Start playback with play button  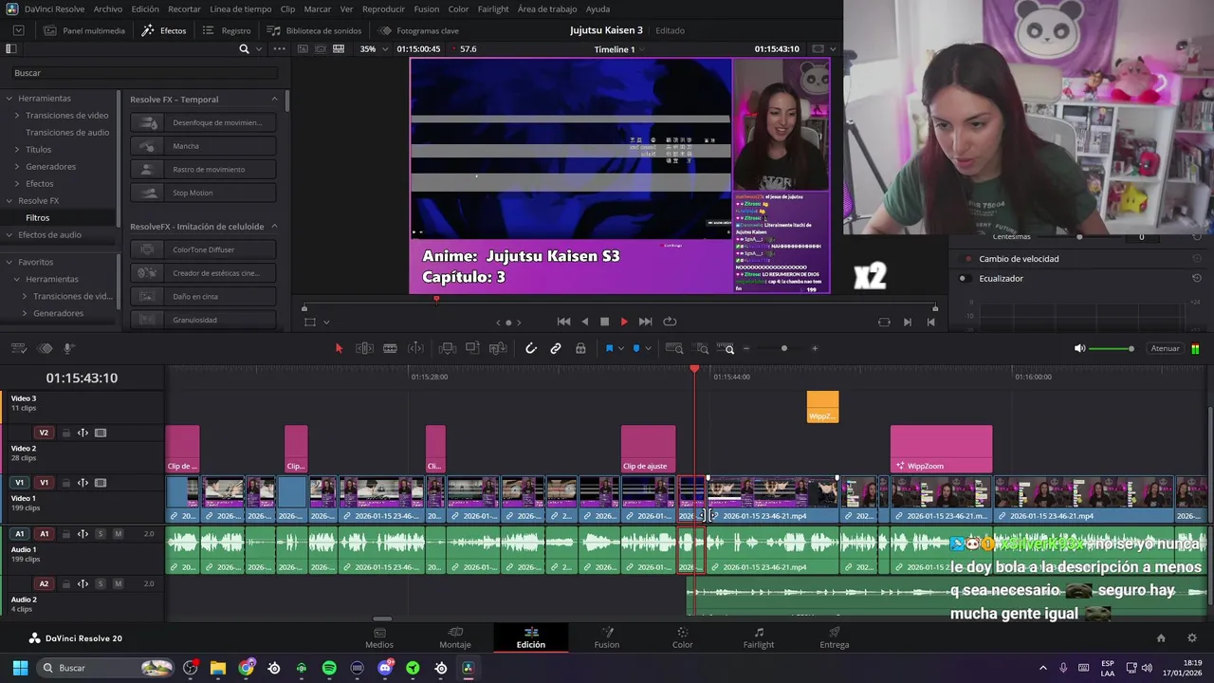[x=623, y=322]
